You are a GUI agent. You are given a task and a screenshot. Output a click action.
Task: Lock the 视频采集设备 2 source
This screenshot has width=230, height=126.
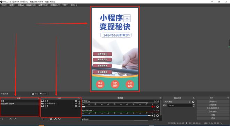pyautogui.click(x=79, y=103)
